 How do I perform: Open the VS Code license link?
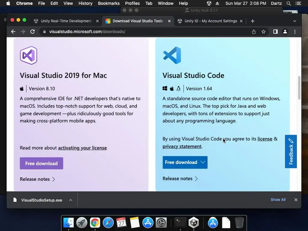point(265,139)
